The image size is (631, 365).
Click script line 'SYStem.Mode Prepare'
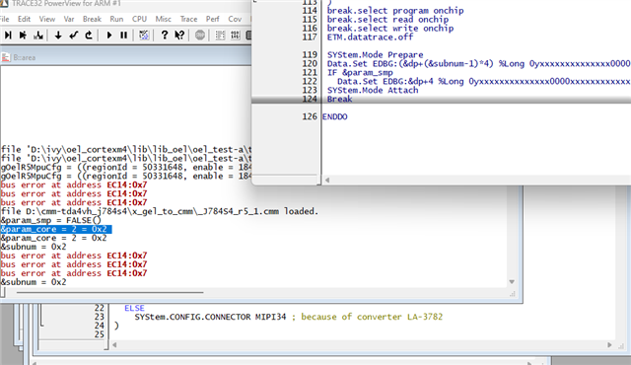375,54
